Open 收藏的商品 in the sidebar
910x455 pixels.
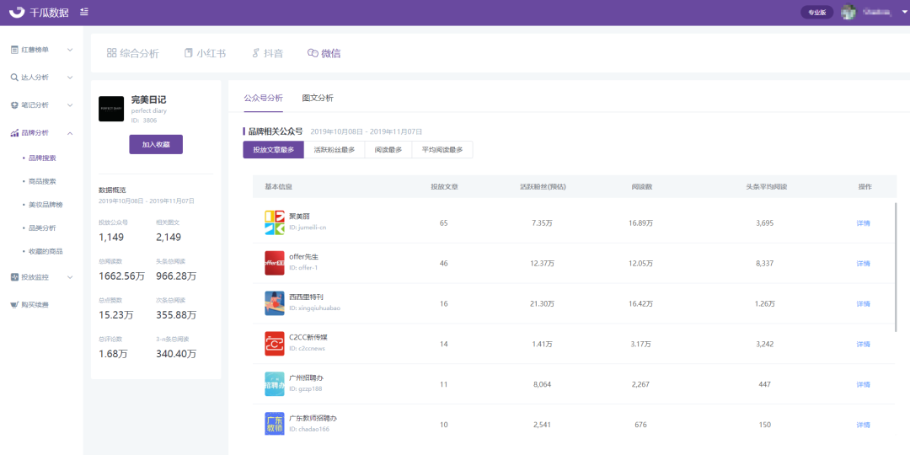[x=45, y=251]
